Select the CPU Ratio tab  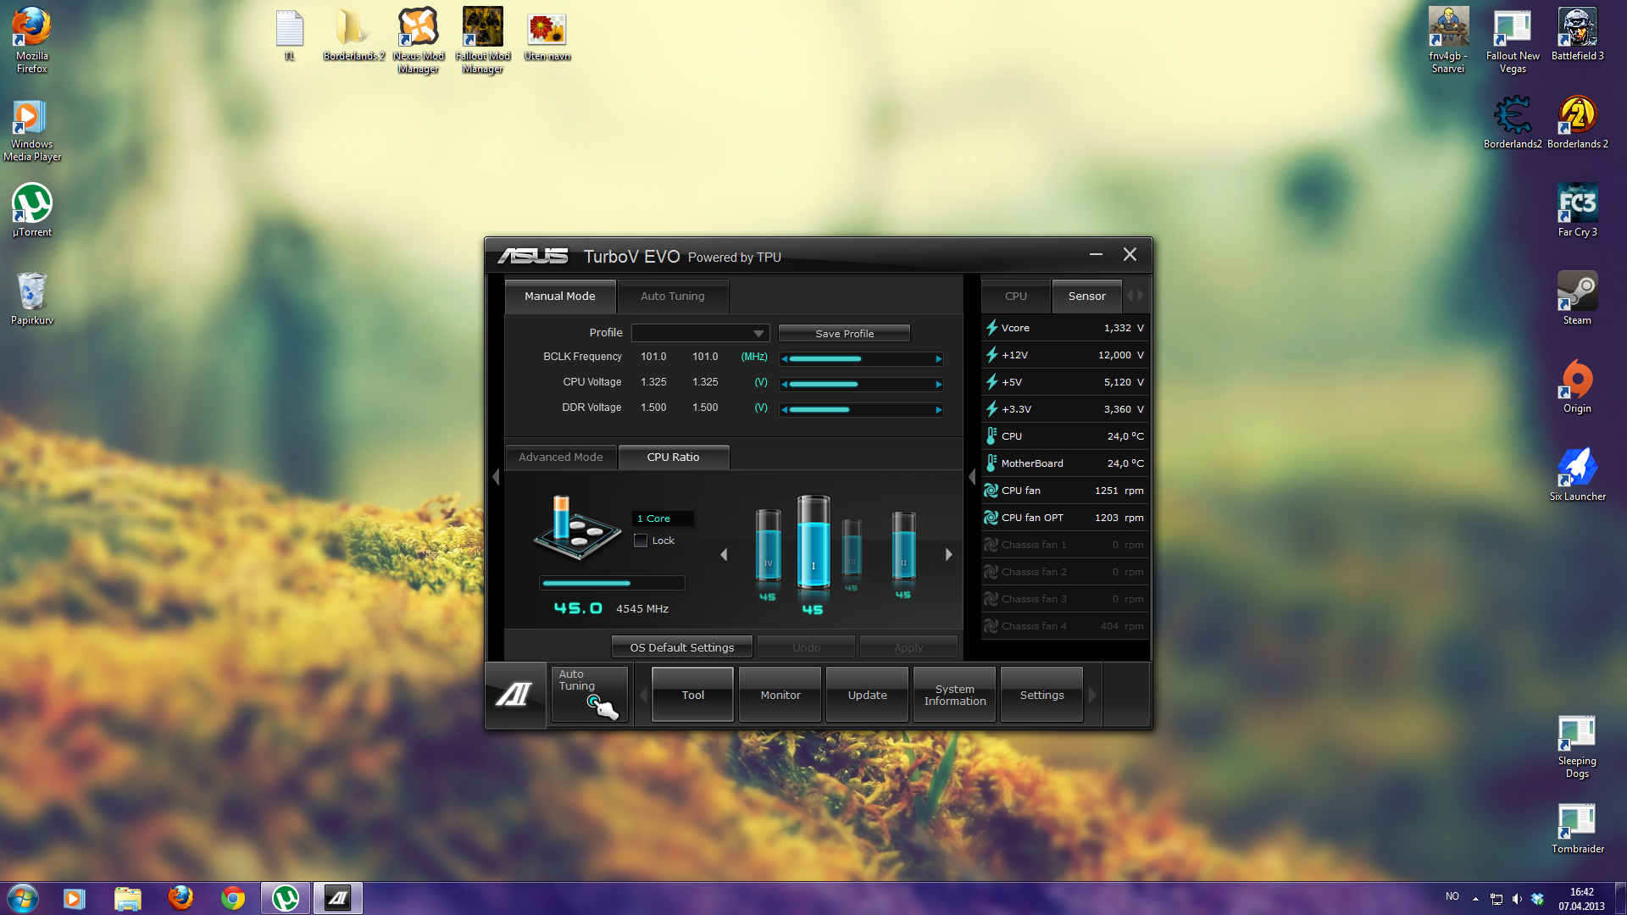[x=674, y=457]
